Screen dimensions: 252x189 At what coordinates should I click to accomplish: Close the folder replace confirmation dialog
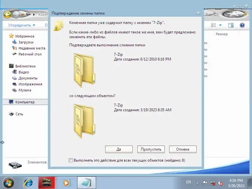[198, 13]
